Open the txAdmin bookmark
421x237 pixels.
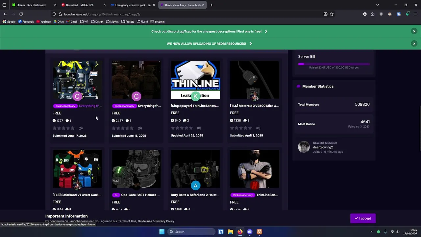pyautogui.click(x=158, y=22)
